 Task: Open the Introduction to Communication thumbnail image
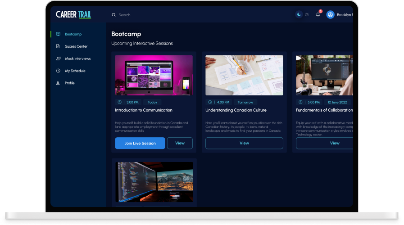tap(154, 75)
